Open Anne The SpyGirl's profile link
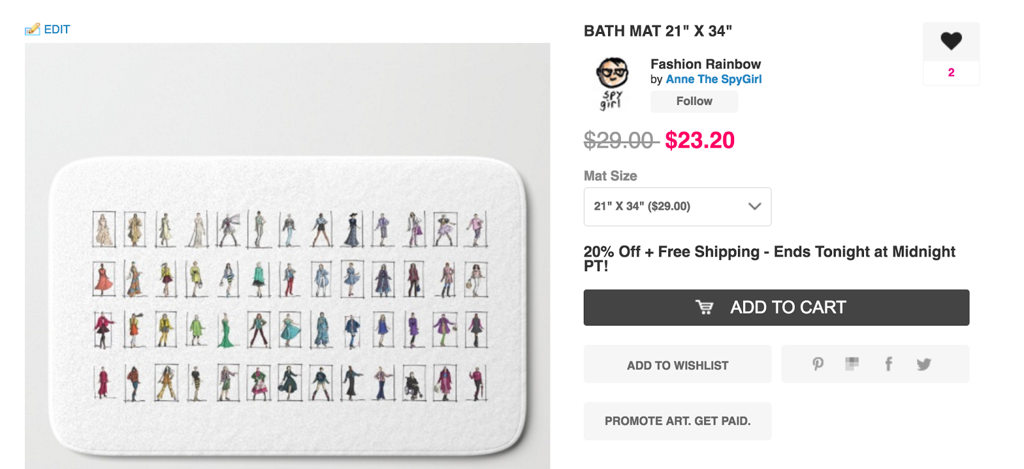 pyautogui.click(x=714, y=79)
